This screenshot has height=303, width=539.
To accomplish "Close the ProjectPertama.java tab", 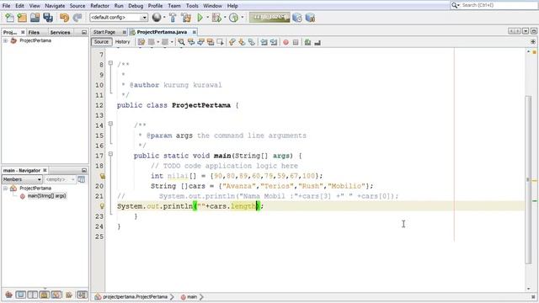I will coord(195,32).
